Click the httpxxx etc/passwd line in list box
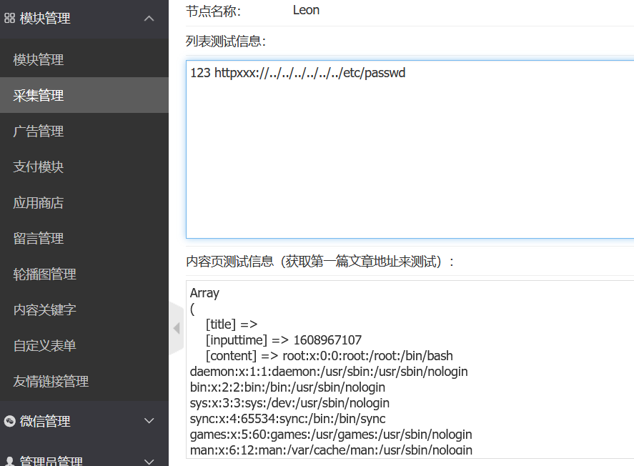The height and width of the screenshot is (466, 634). pyautogui.click(x=297, y=73)
